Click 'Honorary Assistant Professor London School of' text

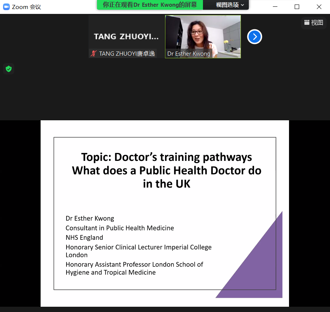134,264
